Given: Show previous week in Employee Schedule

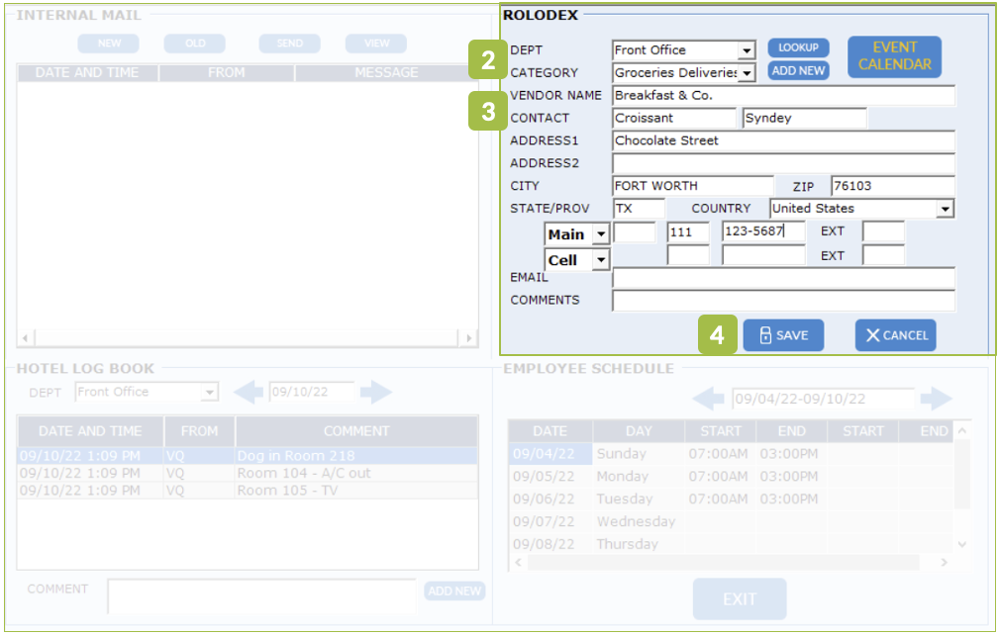Looking at the screenshot, I should (708, 400).
